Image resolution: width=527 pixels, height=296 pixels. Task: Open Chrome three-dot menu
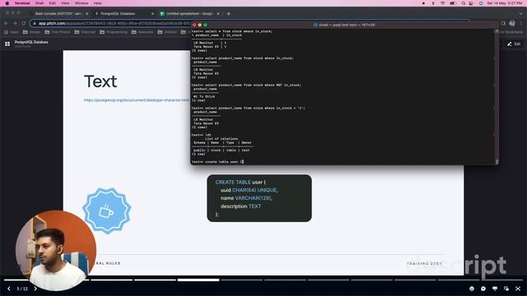(521, 23)
